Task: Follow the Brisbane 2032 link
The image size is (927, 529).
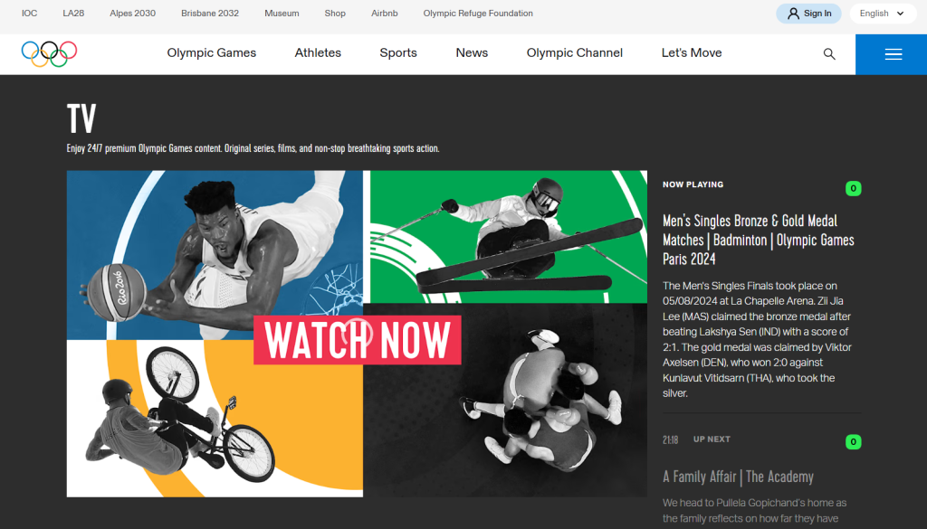Action: pos(210,13)
